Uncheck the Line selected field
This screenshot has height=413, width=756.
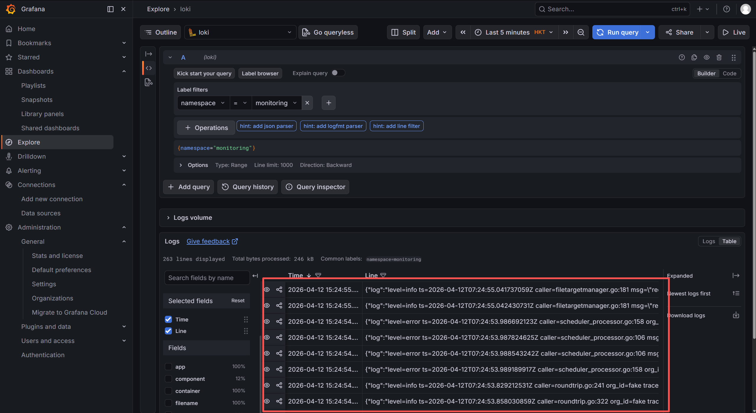pyautogui.click(x=168, y=331)
